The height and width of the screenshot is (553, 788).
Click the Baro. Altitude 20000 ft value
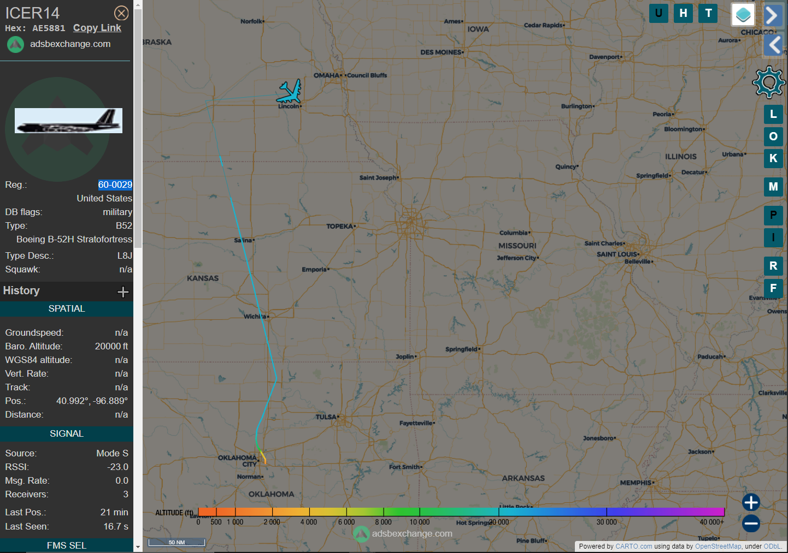tap(111, 346)
